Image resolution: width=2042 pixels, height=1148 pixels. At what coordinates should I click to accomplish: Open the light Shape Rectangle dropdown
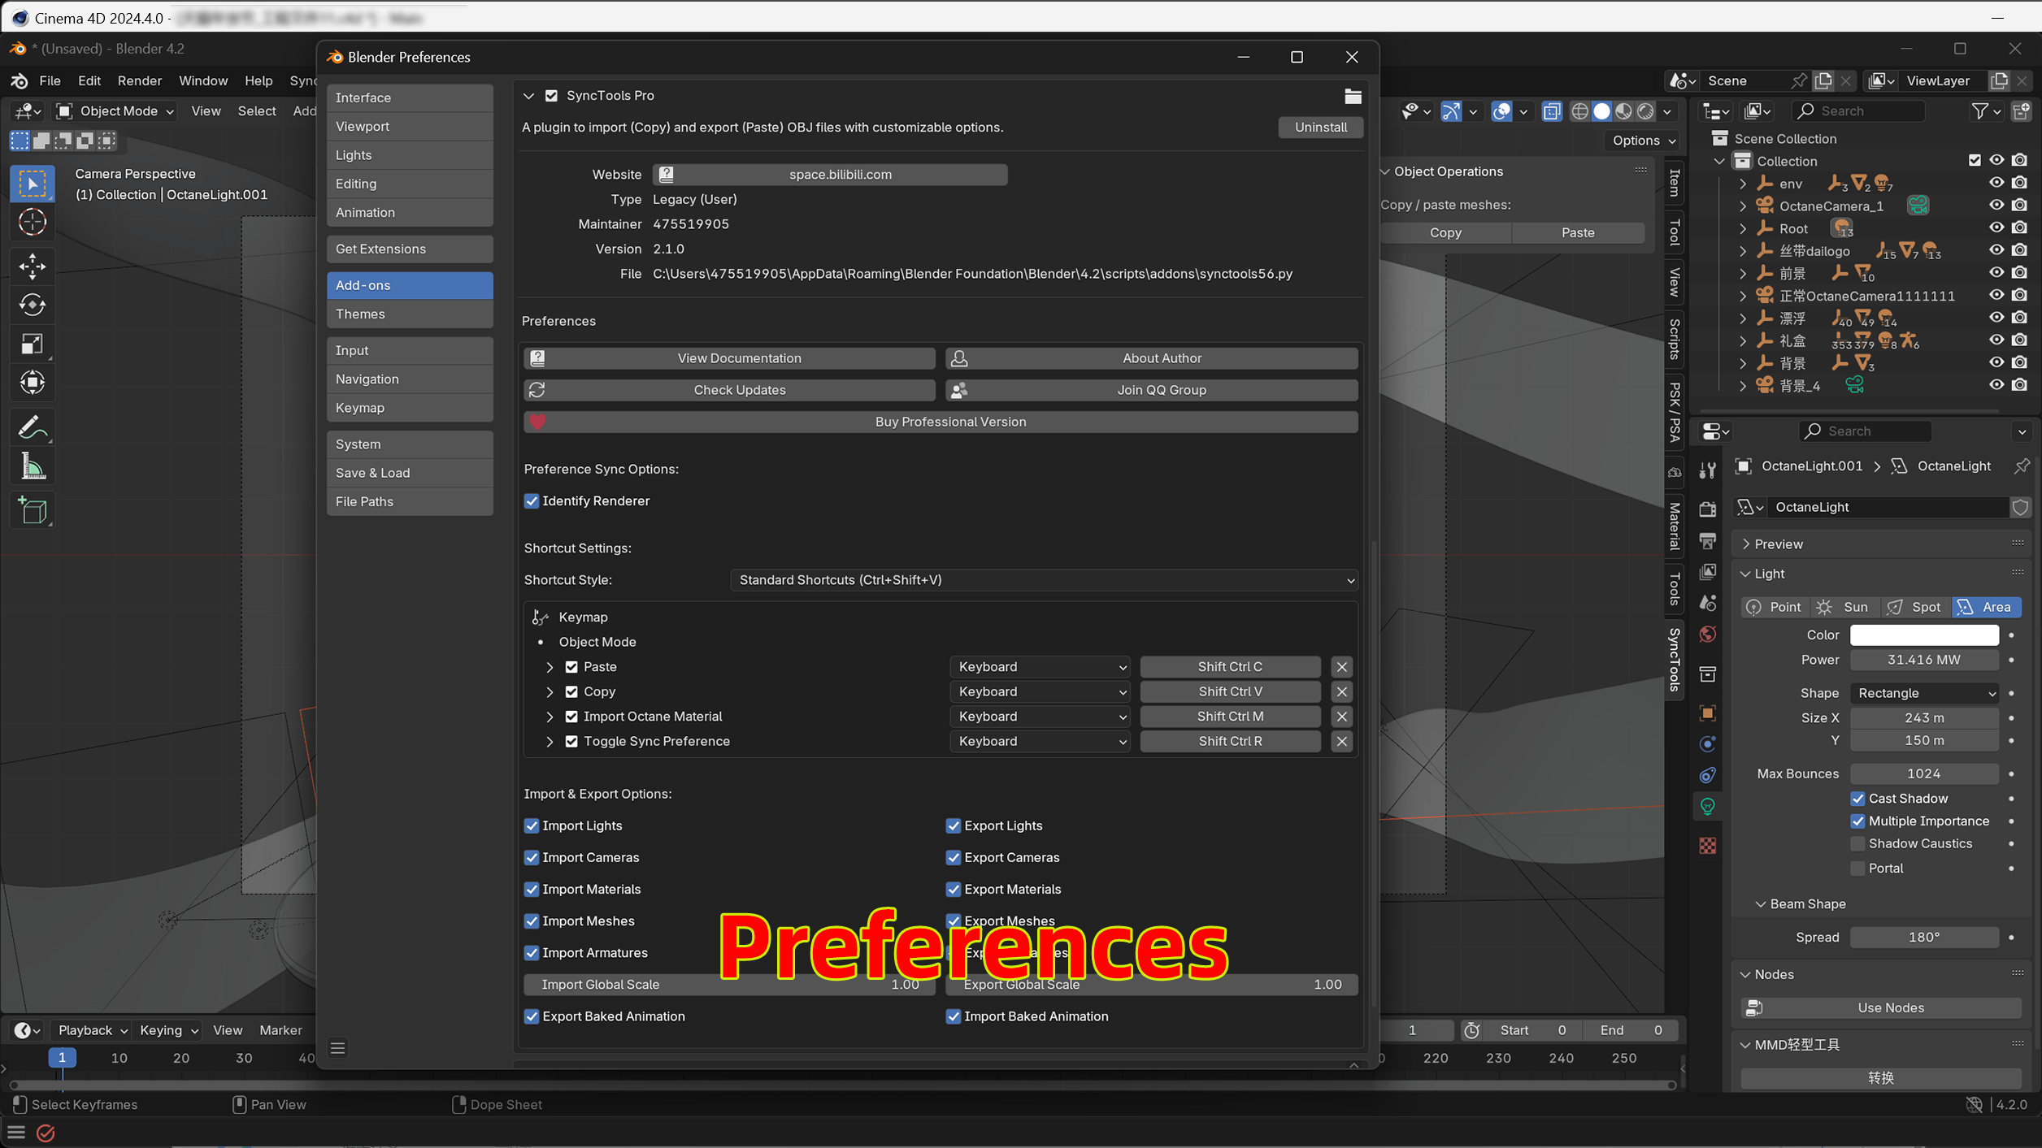[1924, 694]
